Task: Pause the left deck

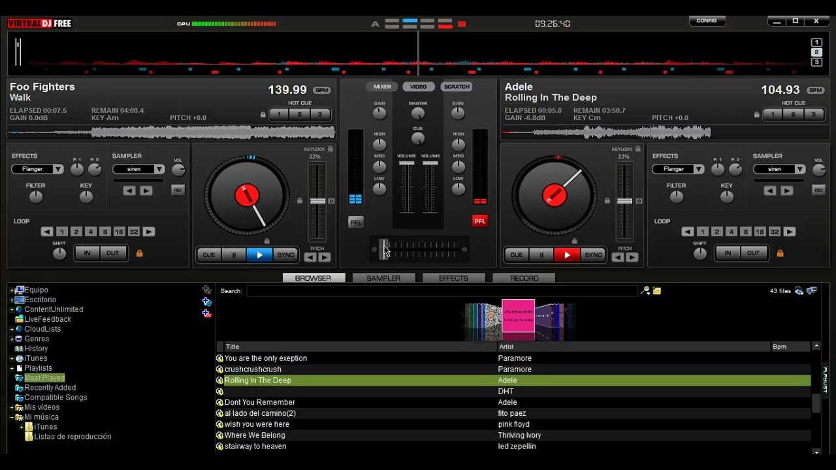Action: (234, 255)
